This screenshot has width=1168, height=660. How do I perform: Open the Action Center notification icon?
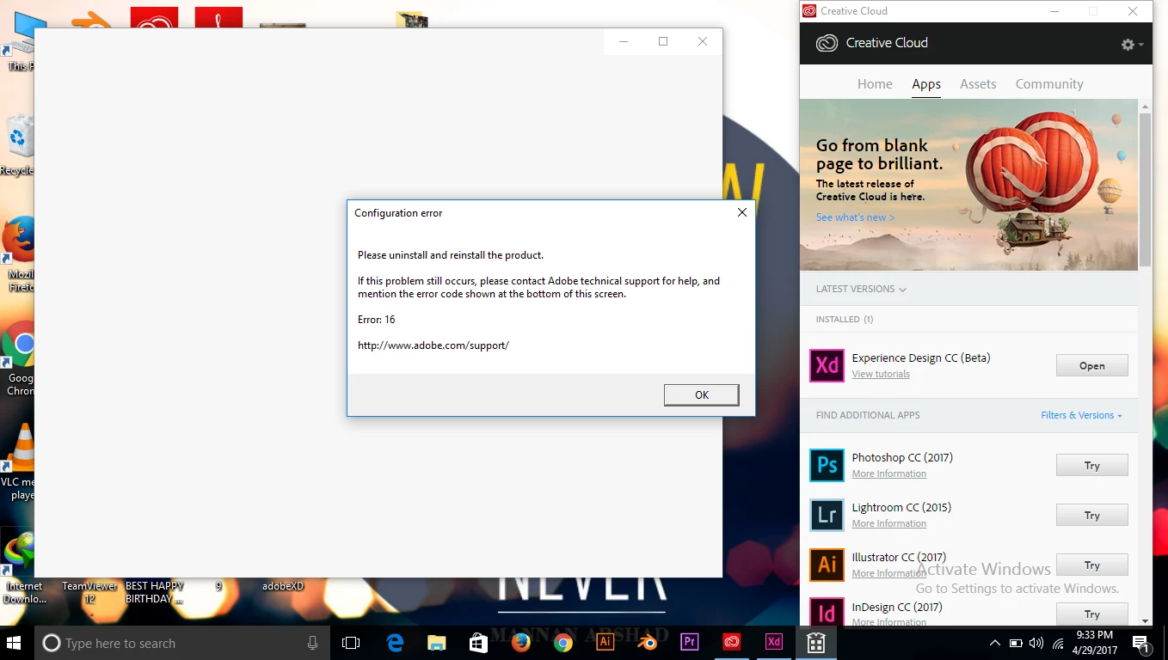click(1141, 643)
